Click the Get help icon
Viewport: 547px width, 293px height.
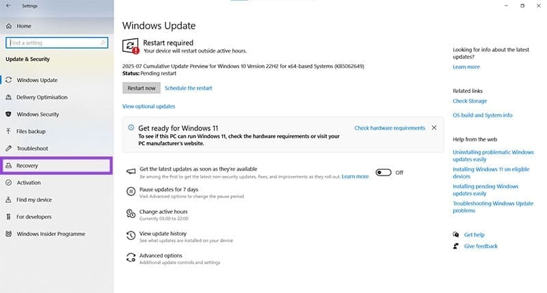455,234
